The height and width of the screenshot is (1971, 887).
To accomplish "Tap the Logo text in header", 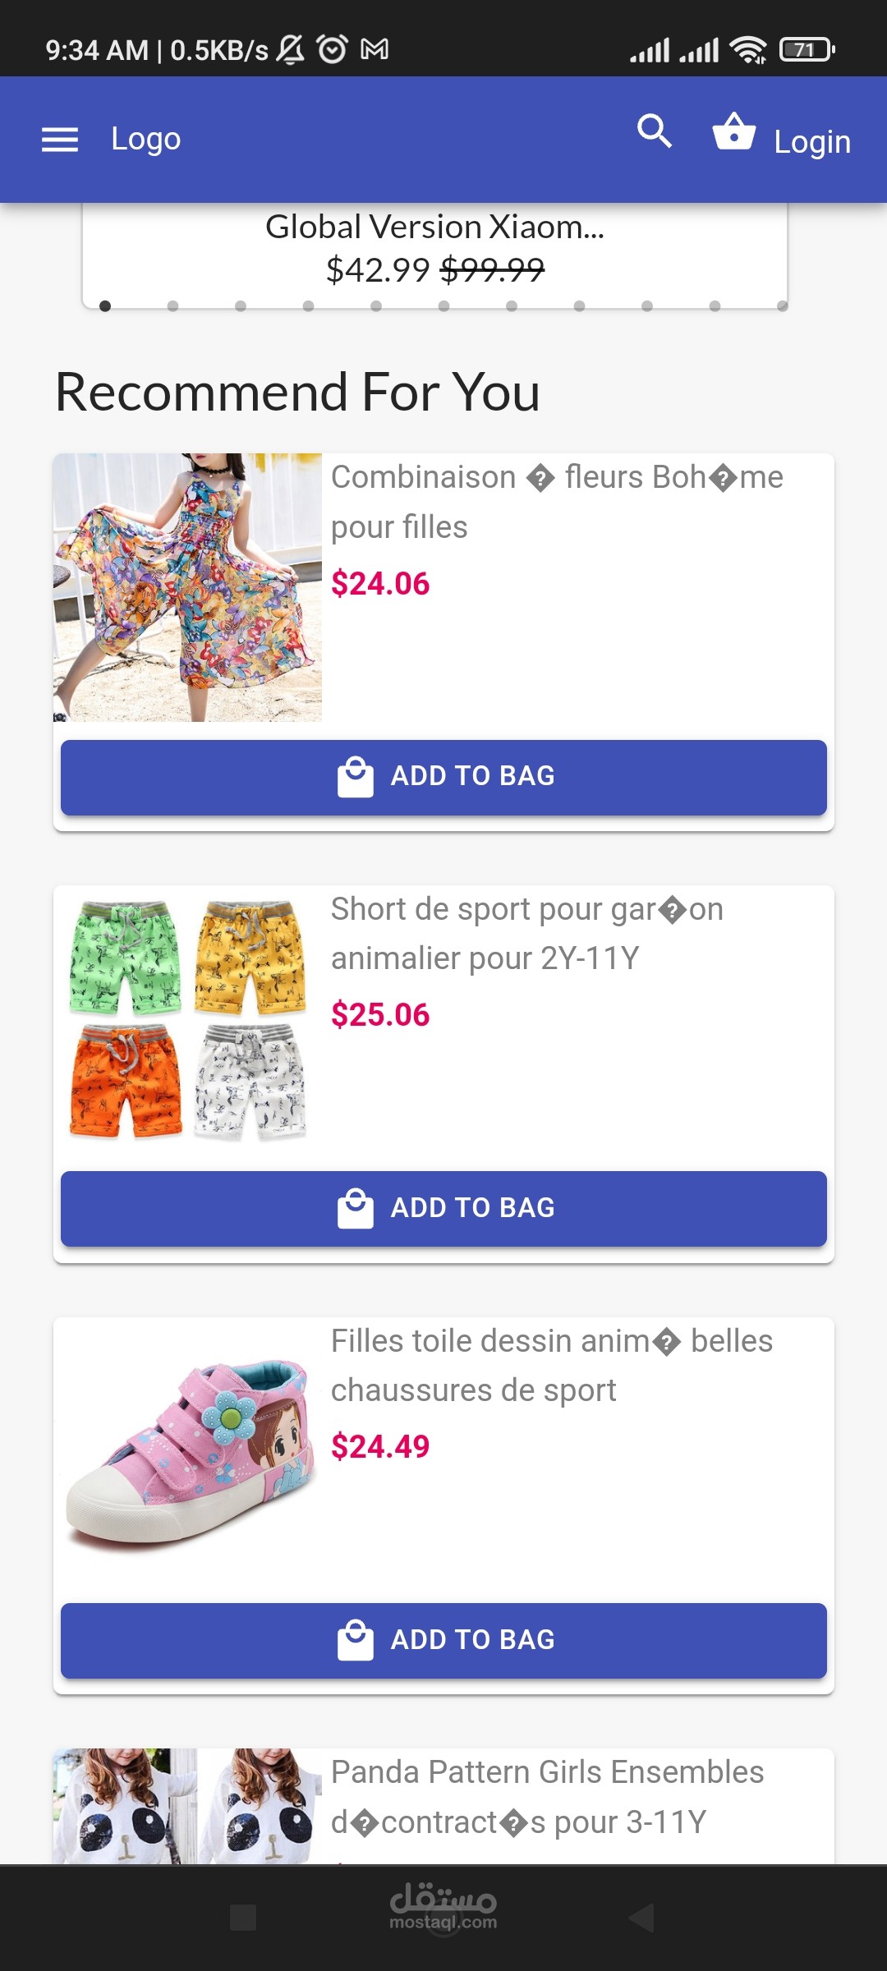I will point(146,140).
